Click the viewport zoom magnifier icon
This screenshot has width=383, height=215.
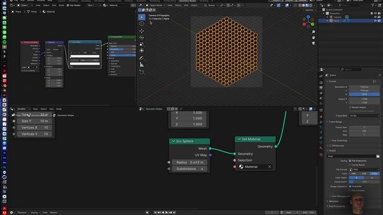click(x=314, y=32)
